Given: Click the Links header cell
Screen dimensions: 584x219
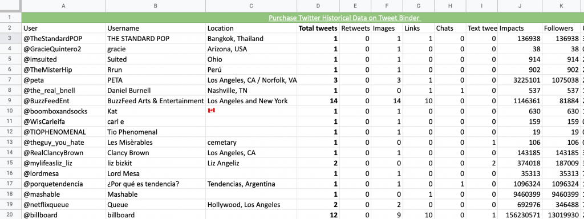Looking at the screenshot, I should coord(419,29).
